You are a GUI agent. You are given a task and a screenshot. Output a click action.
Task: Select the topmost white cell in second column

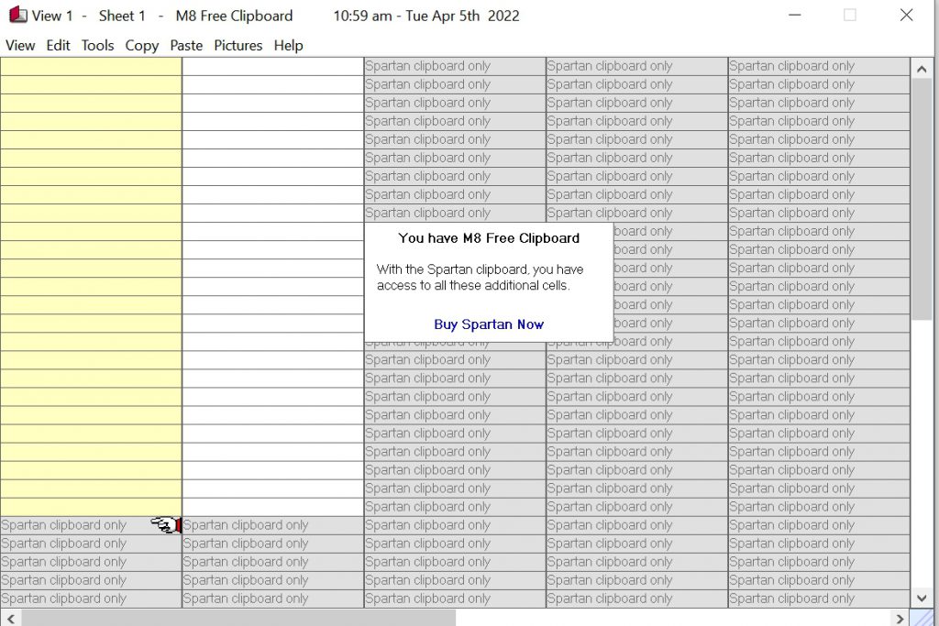pyautogui.click(x=272, y=66)
